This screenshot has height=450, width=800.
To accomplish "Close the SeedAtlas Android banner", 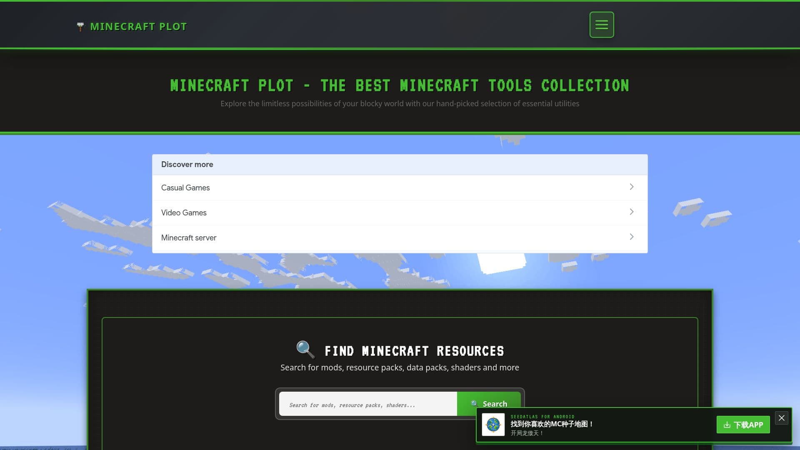I will click(782, 418).
